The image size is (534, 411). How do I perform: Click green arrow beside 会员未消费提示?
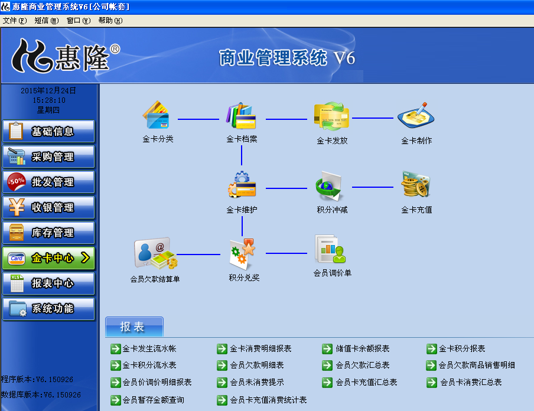point(222,383)
